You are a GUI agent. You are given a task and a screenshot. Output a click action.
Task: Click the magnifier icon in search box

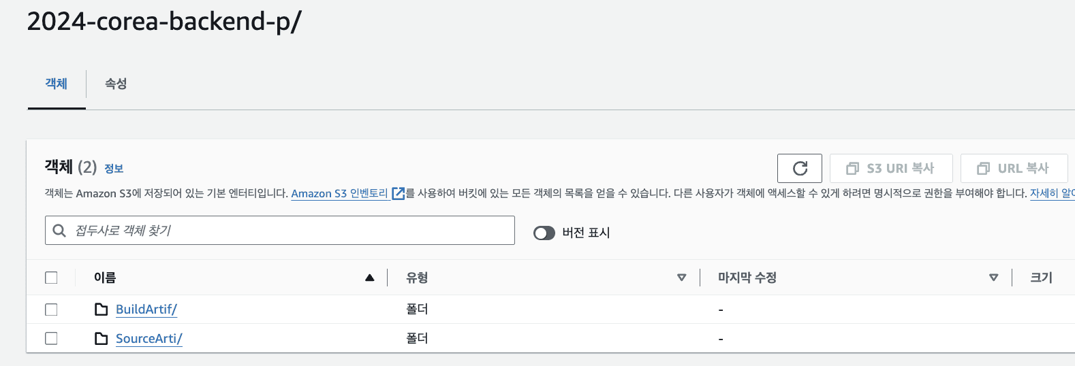coord(60,231)
